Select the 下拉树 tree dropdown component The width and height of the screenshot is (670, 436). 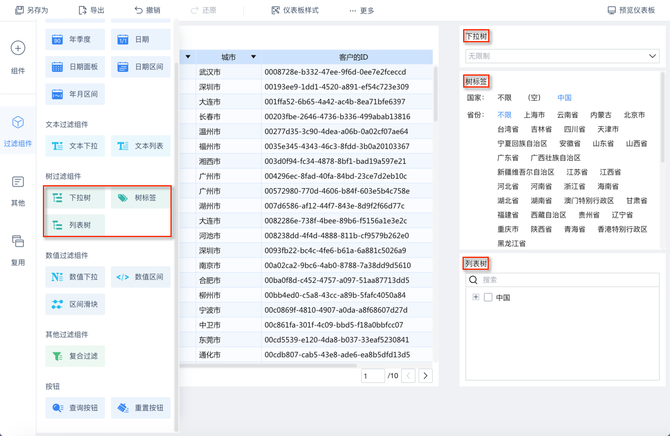pyautogui.click(x=75, y=198)
